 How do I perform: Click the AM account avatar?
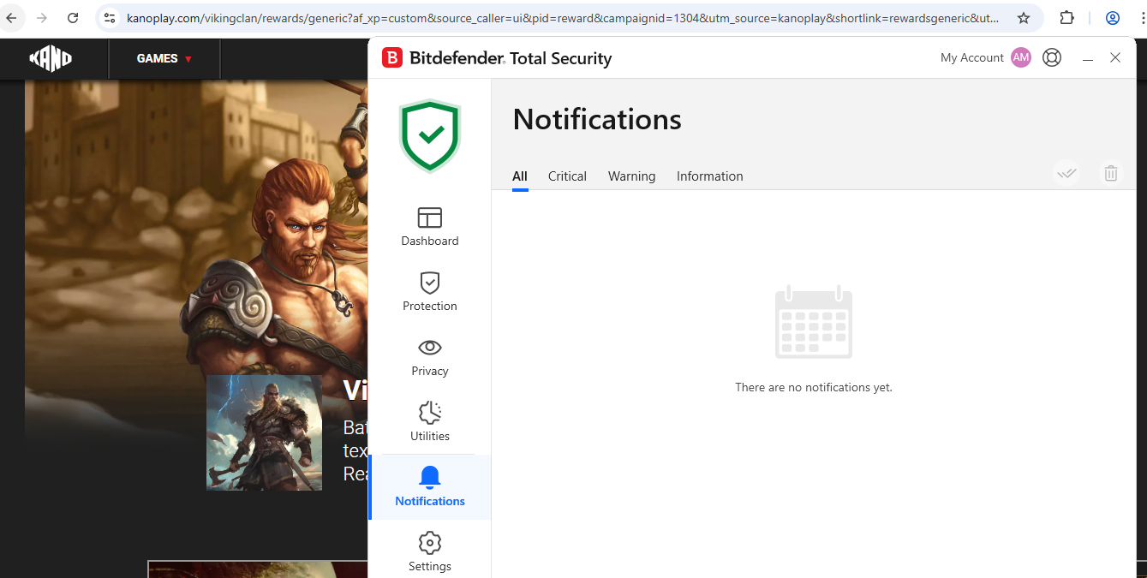[1021, 57]
